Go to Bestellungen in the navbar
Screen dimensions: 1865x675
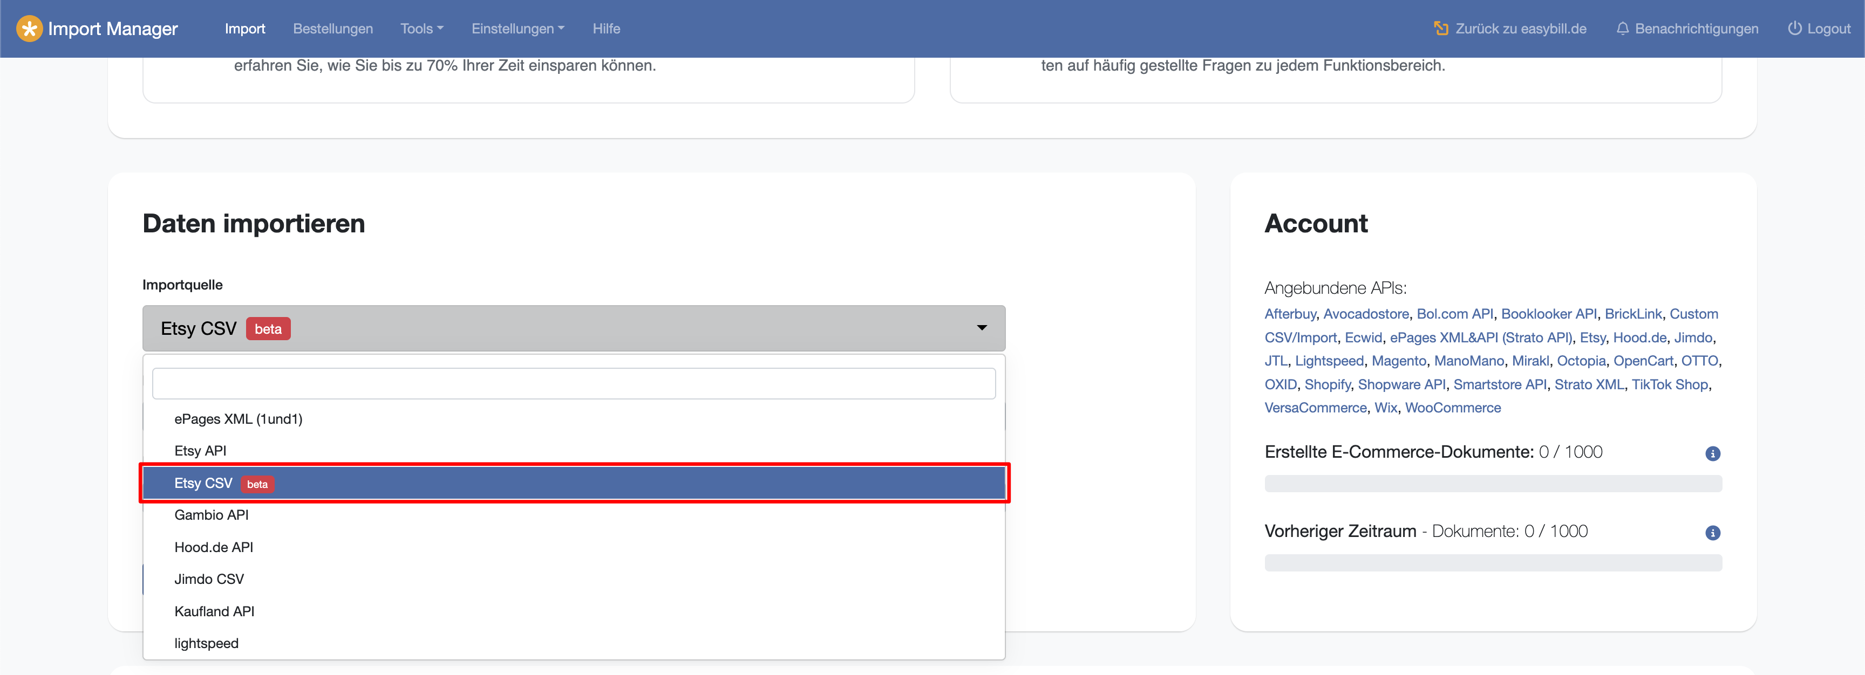[x=333, y=29]
